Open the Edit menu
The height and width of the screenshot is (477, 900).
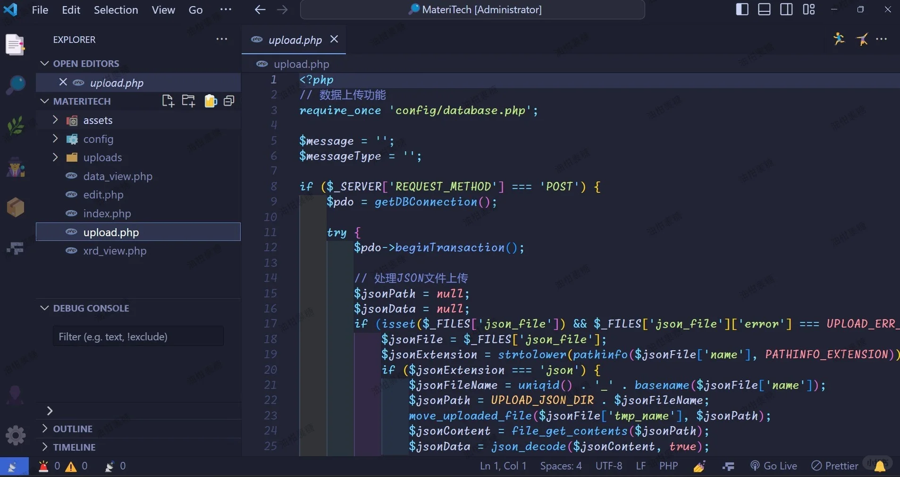[71, 10]
